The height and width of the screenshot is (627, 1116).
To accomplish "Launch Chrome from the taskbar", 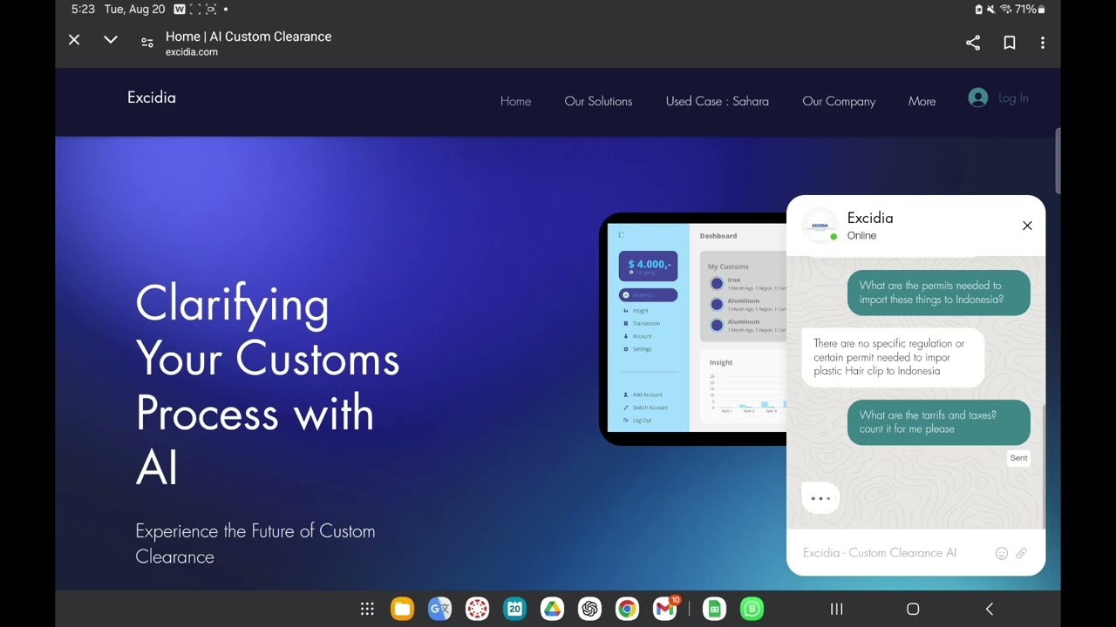I will pyautogui.click(x=627, y=610).
